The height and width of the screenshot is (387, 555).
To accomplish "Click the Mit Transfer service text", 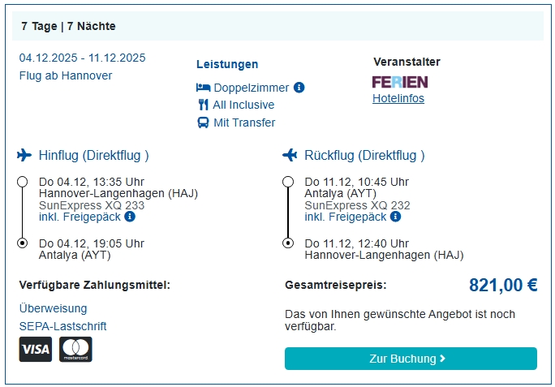I will click(244, 123).
